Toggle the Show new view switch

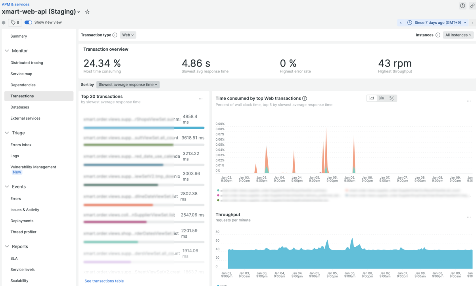point(28,23)
